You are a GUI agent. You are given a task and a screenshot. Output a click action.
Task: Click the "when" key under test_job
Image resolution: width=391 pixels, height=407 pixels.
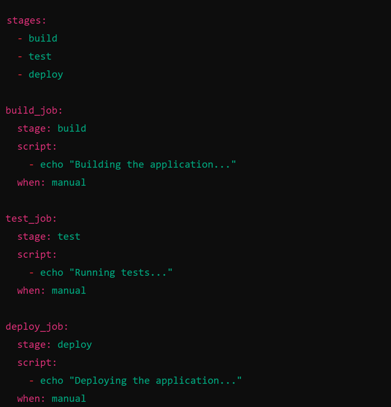(29, 291)
